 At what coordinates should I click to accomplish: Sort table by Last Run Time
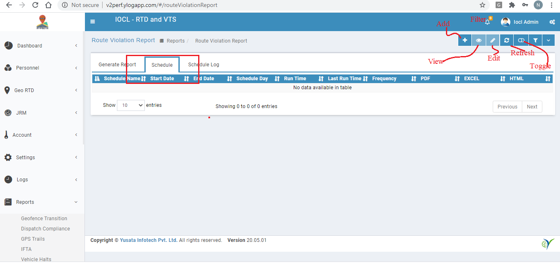click(347, 79)
